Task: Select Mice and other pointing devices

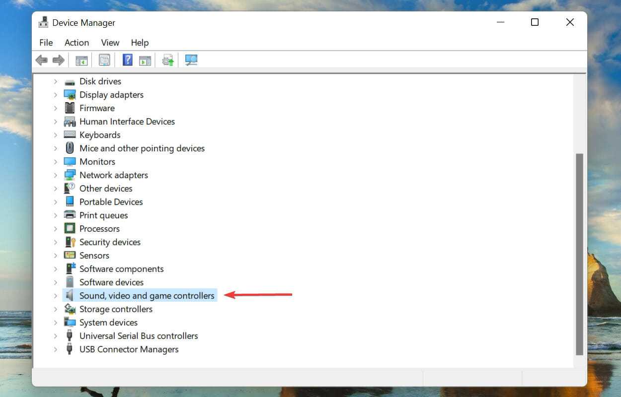Action: [x=142, y=148]
